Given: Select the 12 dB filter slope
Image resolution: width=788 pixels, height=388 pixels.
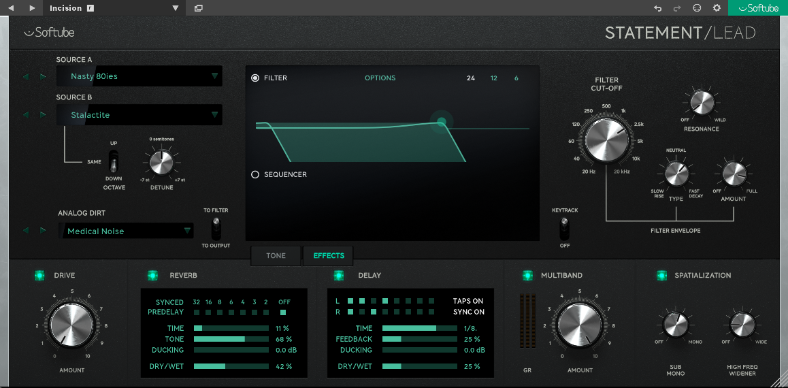Looking at the screenshot, I should [494, 78].
